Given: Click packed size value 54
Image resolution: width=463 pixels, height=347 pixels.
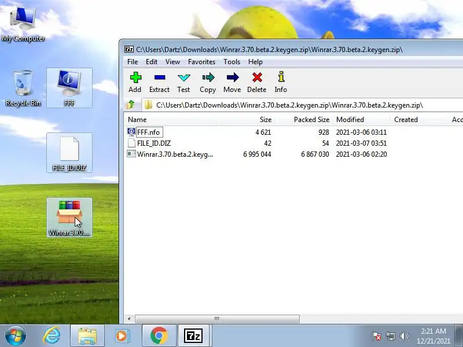Looking at the screenshot, I should pyautogui.click(x=325, y=143).
